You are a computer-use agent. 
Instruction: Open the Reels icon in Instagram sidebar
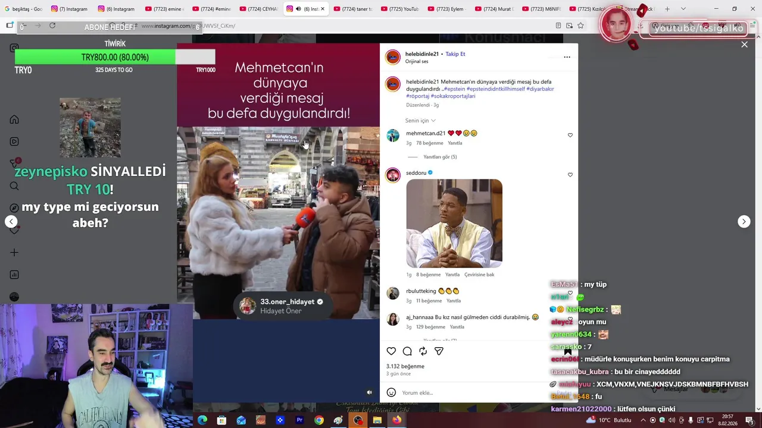pos(14,141)
